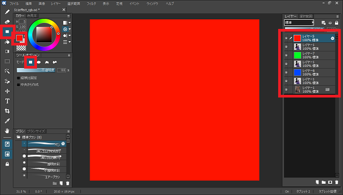Create a new layer in the layer panel
This screenshot has height=195, width=343.
317,182
